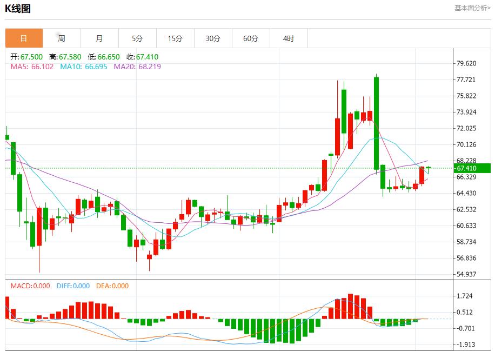Open the 基本面分析 link
The height and width of the screenshot is (351, 495).
pos(472,8)
